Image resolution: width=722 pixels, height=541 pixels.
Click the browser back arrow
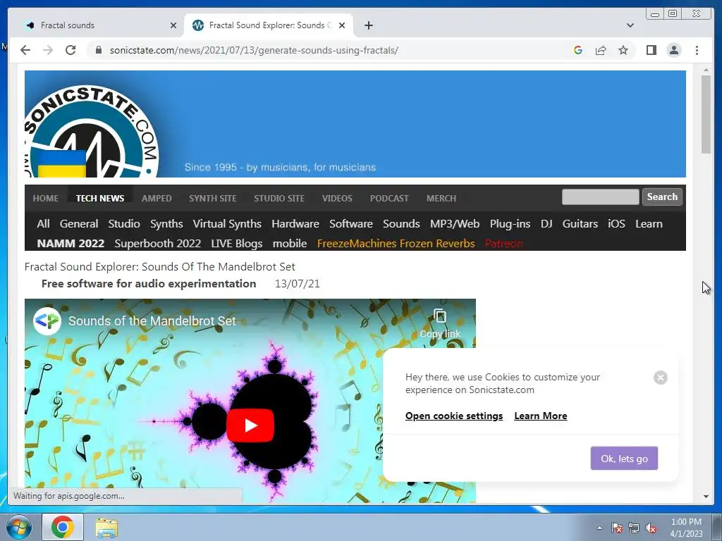[25, 50]
